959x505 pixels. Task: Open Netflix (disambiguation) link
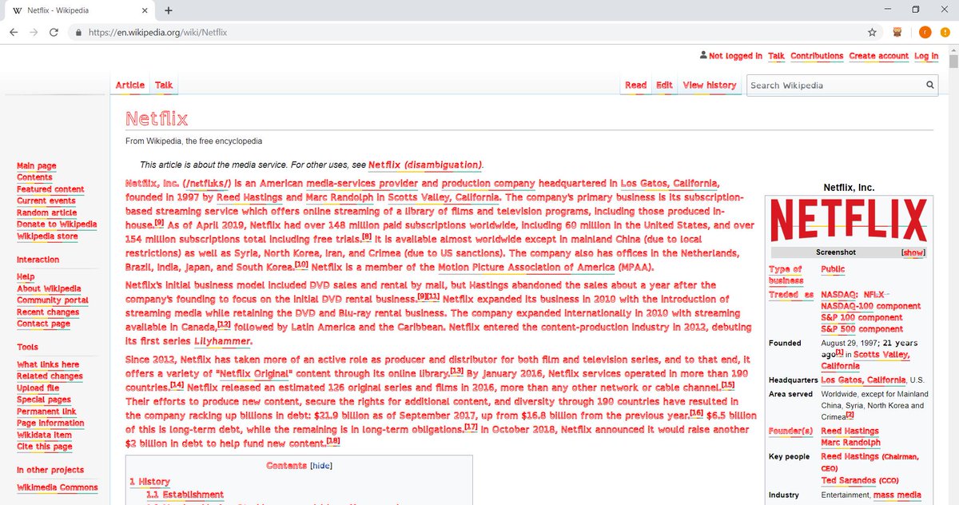click(425, 165)
